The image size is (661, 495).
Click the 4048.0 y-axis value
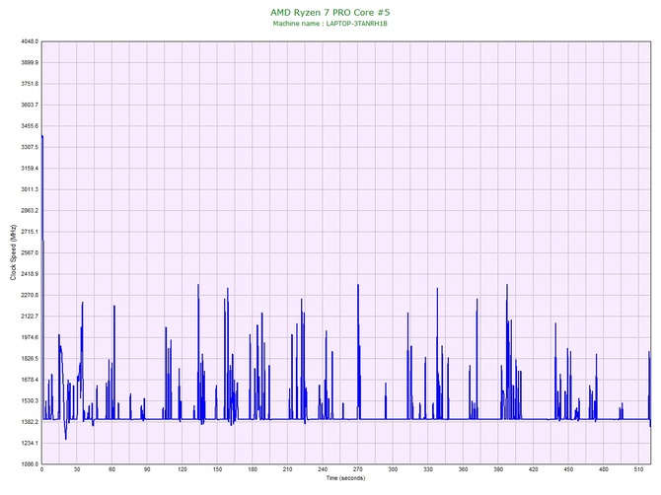[x=30, y=41]
